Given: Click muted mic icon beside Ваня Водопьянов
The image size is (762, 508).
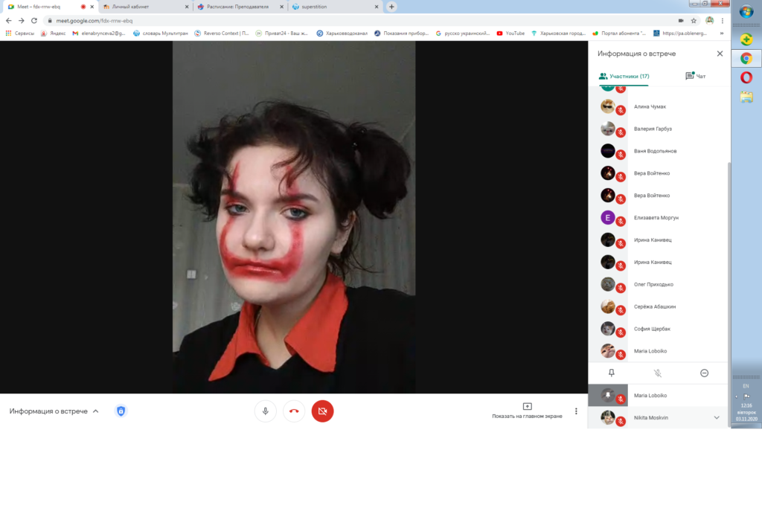Looking at the screenshot, I should point(621,155).
